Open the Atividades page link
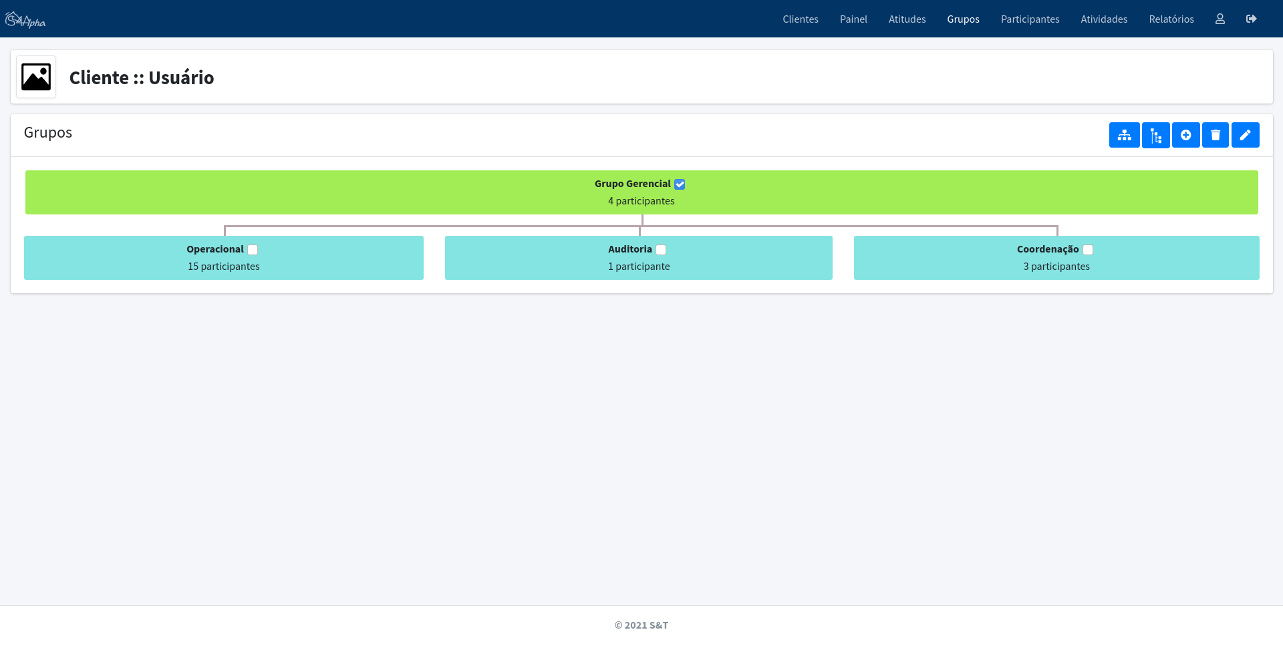Image resolution: width=1283 pixels, height=654 pixels. tap(1104, 19)
